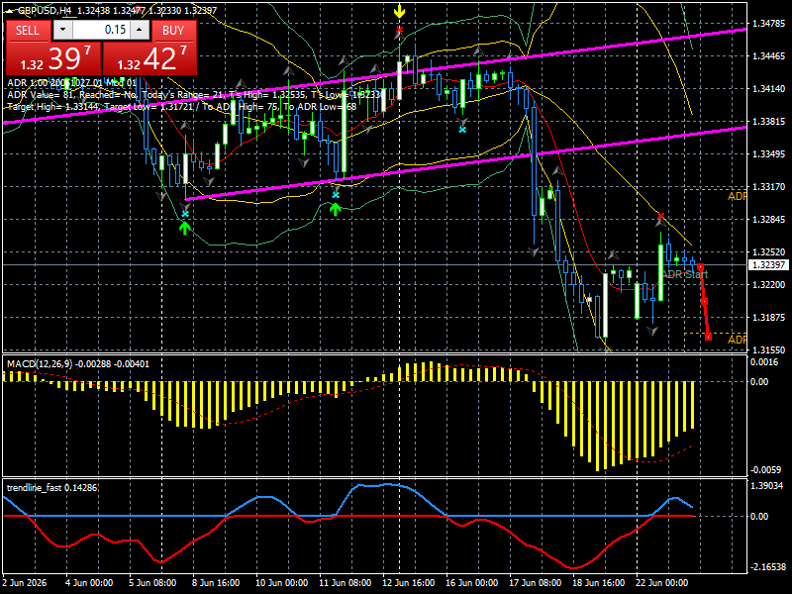Click the 1.34785 price axis label
The image size is (792, 594).
click(769, 23)
